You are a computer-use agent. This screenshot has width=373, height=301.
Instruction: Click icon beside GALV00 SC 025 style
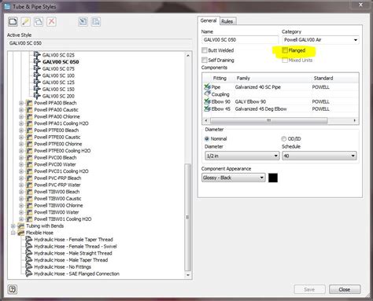click(x=37, y=55)
